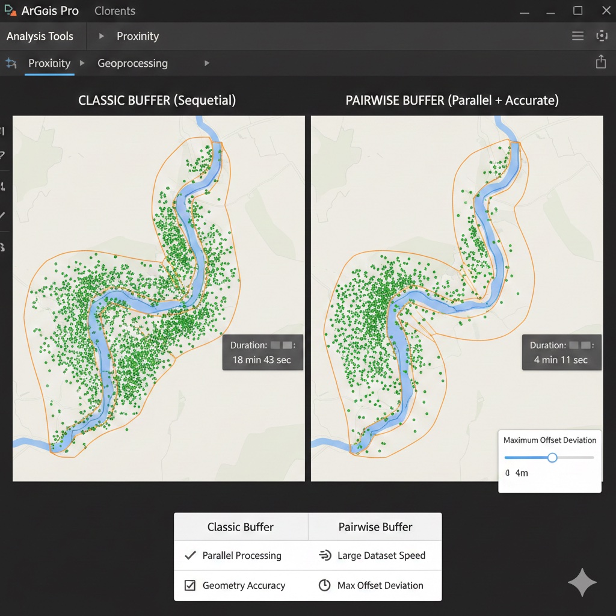Screen dimensions: 616x616
Task: Toggle the Parallel Processing checkmark
Action: point(190,555)
